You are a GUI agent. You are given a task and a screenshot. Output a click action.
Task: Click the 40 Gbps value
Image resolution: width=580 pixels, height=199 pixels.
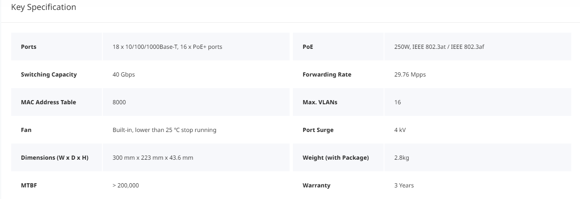[124, 74]
